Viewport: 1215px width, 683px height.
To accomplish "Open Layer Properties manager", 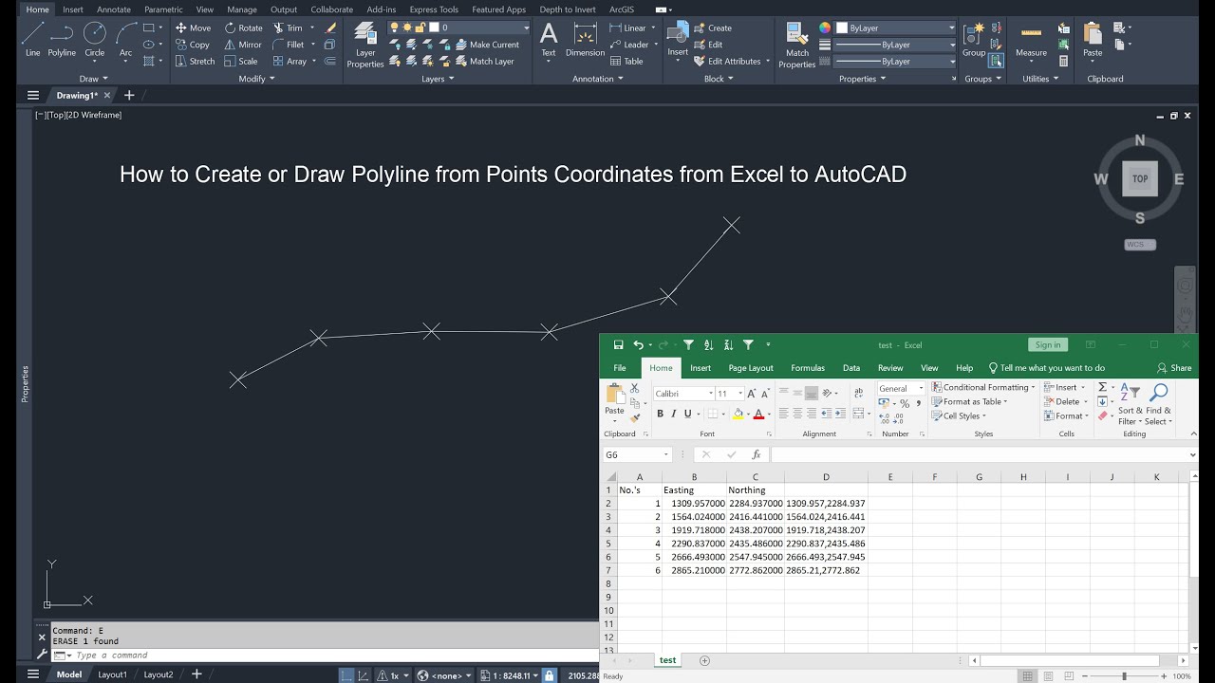I will pyautogui.click(x=365, y=45).
